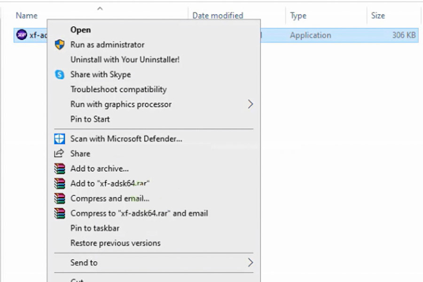
Task: Click the Skype icon in the context menu
Action: [x=60, y=74]
